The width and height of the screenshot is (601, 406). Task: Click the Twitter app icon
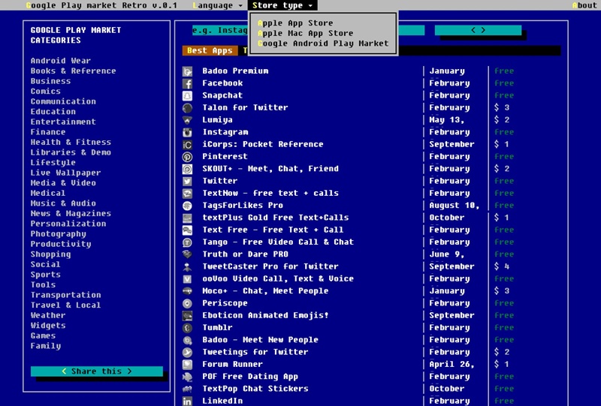(188, 181)
